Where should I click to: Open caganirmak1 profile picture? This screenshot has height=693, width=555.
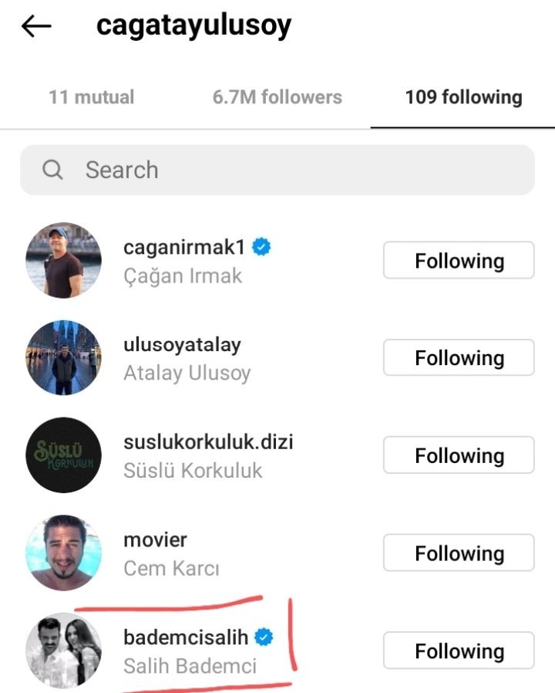[63, 261]
